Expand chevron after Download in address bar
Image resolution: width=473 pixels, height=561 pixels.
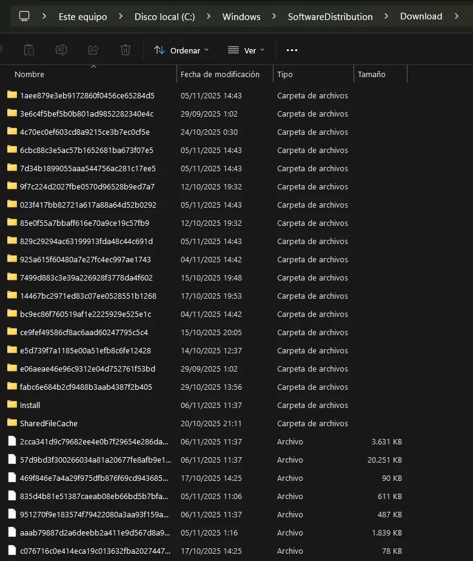(x=457, y=16)
